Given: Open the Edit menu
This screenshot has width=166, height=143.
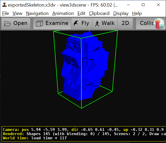Looking at the screenshot, I should click(x=81, y=13).
